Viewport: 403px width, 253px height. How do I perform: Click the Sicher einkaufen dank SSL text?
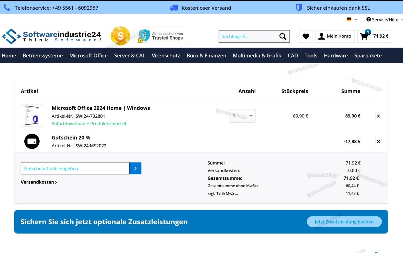click(x=338, y=8)
